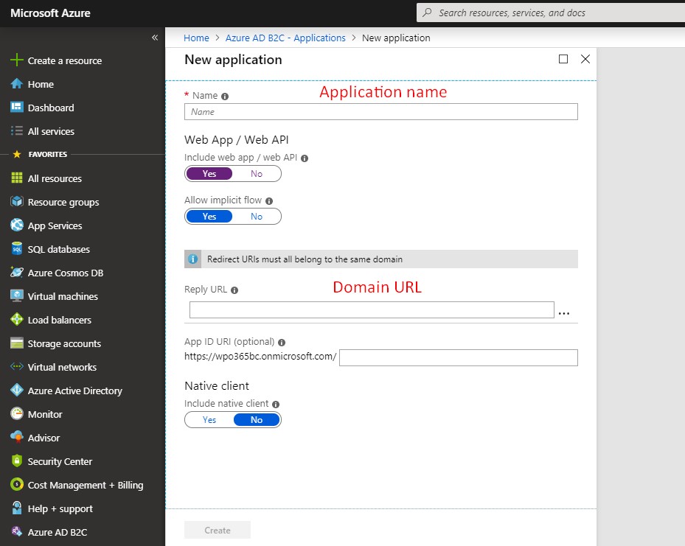
Task: Open the Virtual machines monitor icon
Action: [17, 295]
